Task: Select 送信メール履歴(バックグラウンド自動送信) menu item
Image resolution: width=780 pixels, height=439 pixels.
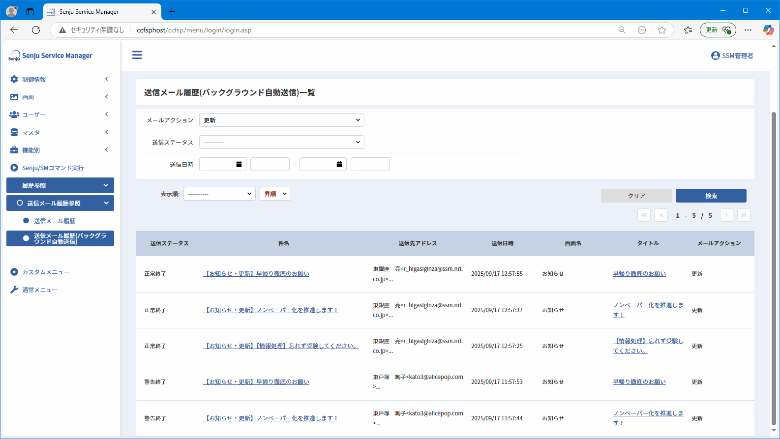Action: 60,238
